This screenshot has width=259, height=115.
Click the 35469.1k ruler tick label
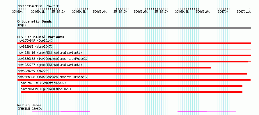click(38, 12)
